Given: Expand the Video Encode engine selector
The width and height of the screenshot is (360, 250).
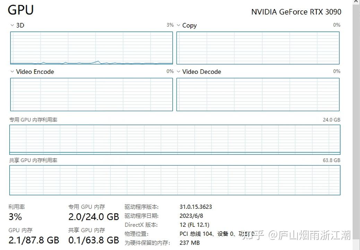Looking at the screenshot, I should click(12, 72).
